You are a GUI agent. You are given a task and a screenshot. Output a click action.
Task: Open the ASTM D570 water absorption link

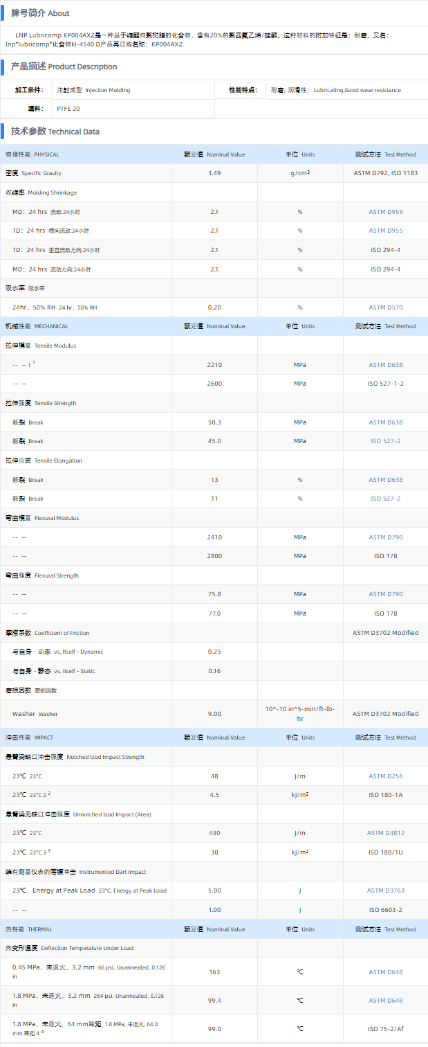[x=385, y=307]
